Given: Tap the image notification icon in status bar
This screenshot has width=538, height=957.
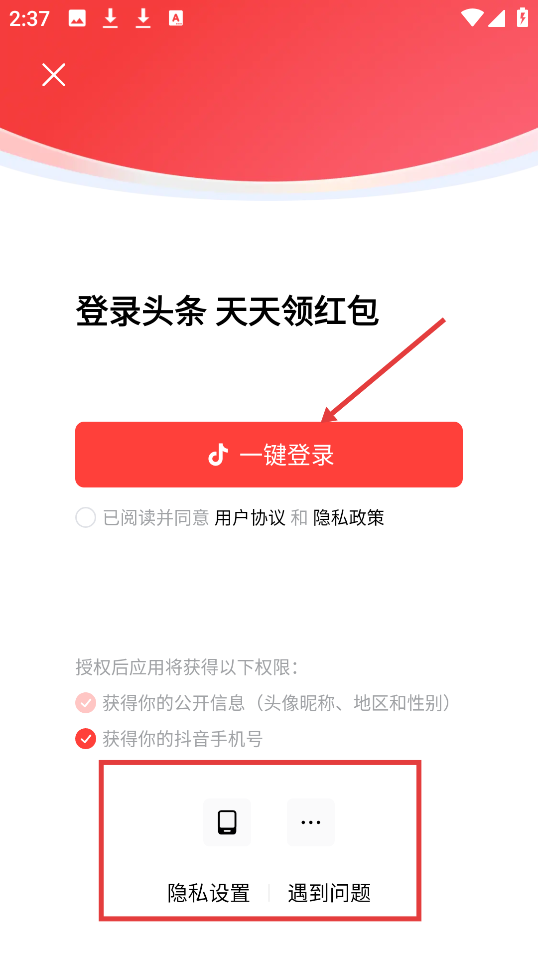Looking at the screenshot, I should [77, 18].
